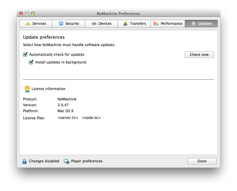Screen dimensions: 237x191
Task: Toggle Automatically check for updates checkbox
Action: point(25,54)
